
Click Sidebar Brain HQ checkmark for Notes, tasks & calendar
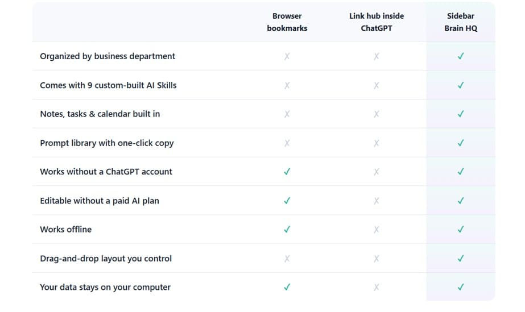461,114
